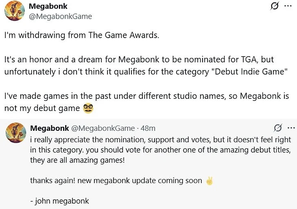The image size is (297, 209).
Task: Open Megabonk's profile picture on the main post
Action: tap(15, 11)
